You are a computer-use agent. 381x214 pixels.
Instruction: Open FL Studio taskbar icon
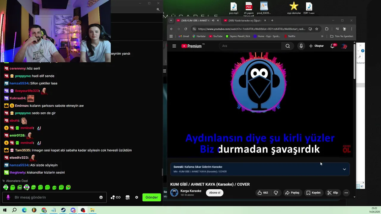click(34, 210)
